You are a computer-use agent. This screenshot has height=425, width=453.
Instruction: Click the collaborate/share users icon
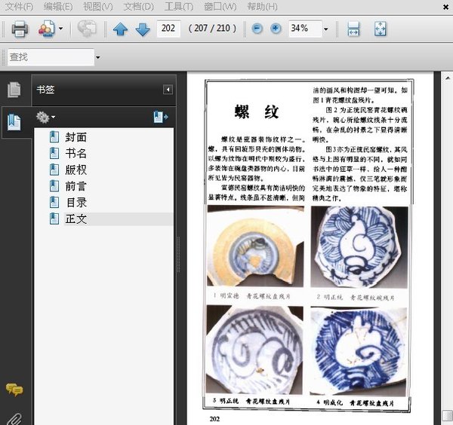click(47, 29)
